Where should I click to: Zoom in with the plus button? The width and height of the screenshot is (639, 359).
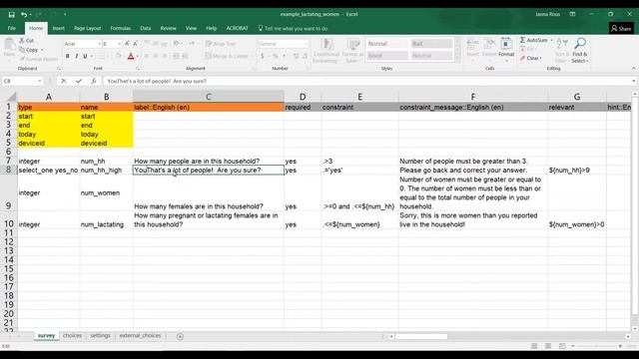point(620,346)
